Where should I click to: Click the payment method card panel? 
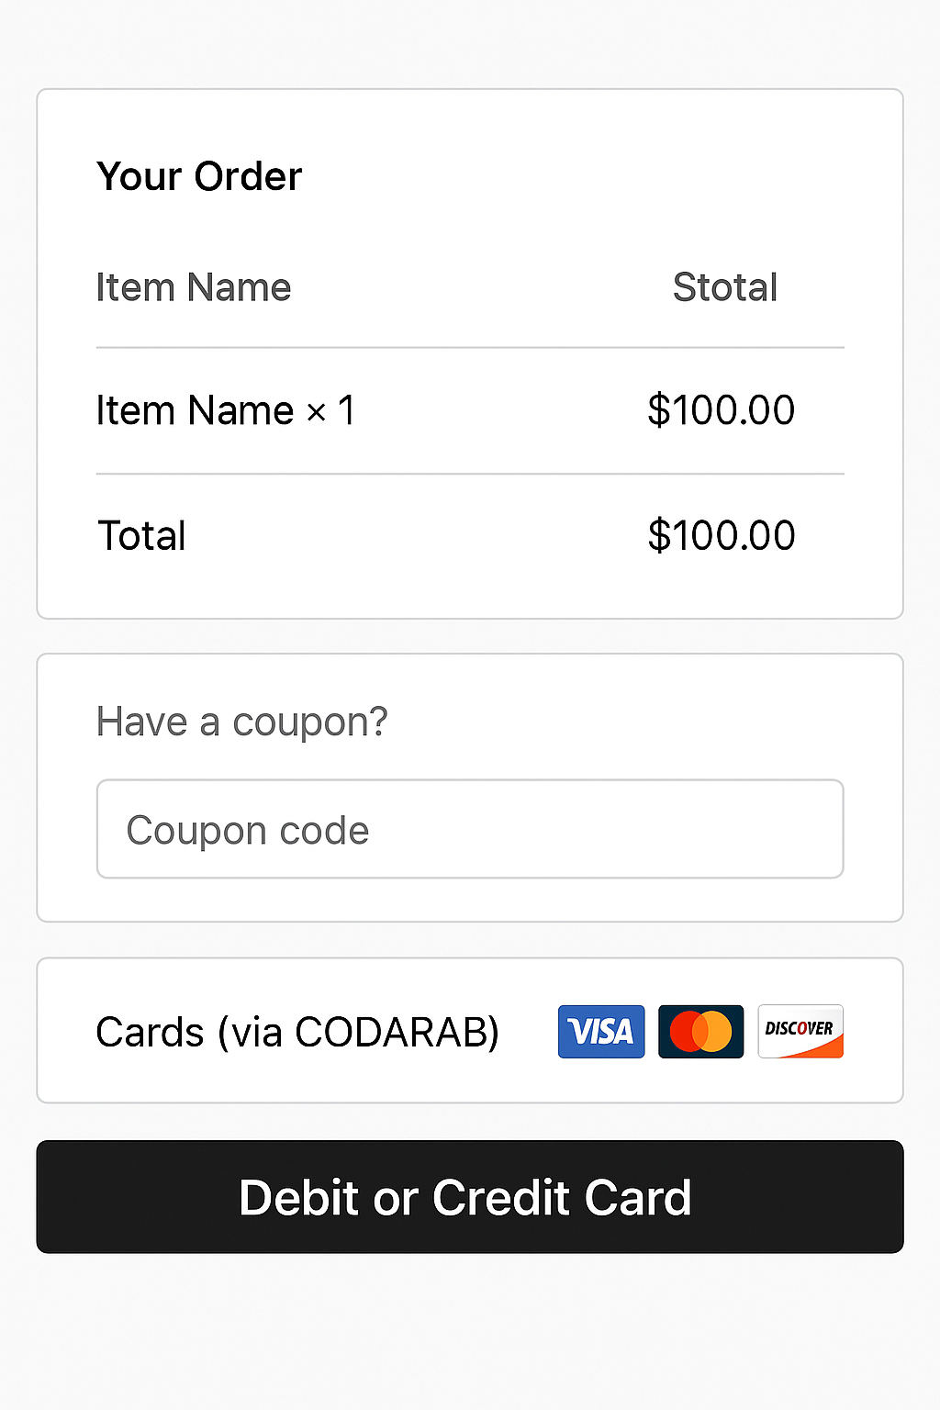(x=470, y=1030)
